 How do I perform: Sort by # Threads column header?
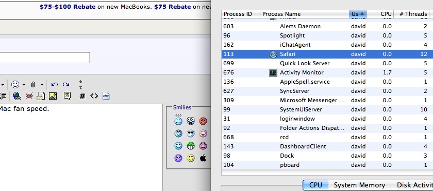point(411,14)
